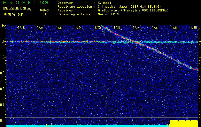Click the Observer label
The width and height of the screenshot is (201, 127).
click(65, 3)
